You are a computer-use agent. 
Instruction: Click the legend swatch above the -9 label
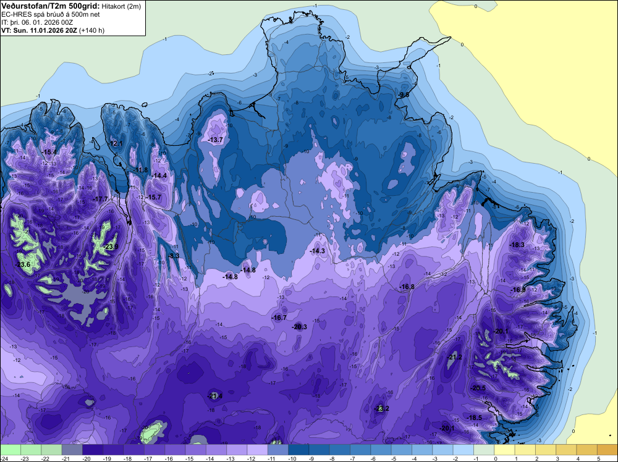(x=319, y=450)
